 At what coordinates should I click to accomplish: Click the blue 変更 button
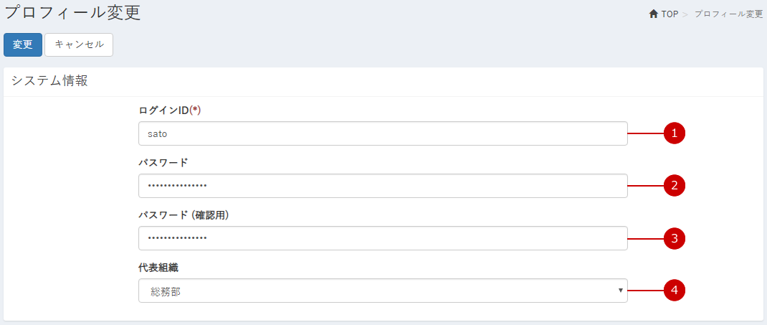click(23, 44)
